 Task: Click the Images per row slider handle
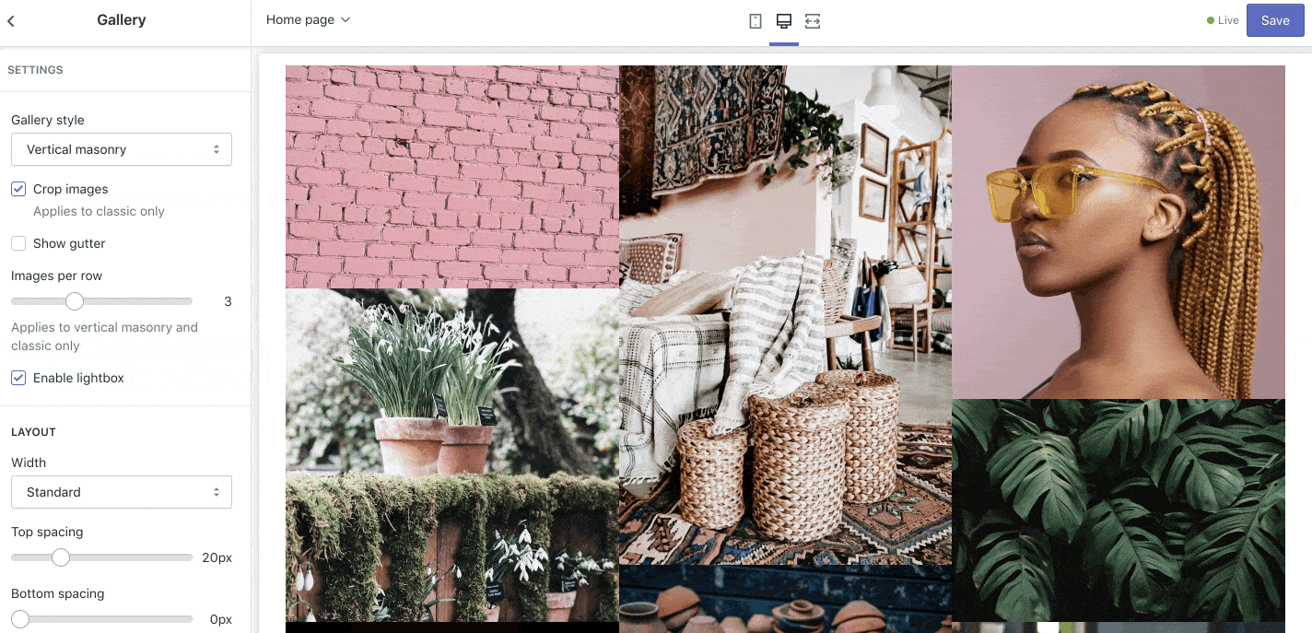click(x=75, y=301)
